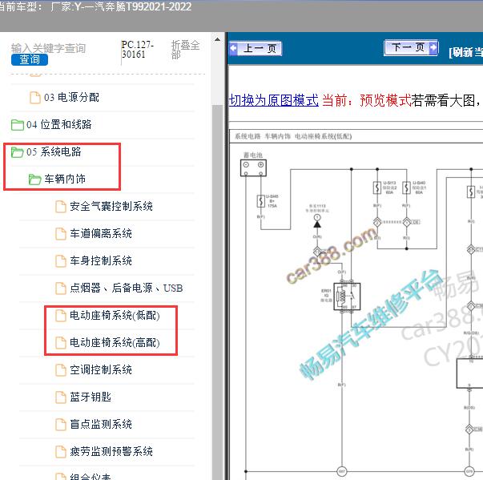Click the 折叠全部 collapse-all link

[x=186, y=50]
